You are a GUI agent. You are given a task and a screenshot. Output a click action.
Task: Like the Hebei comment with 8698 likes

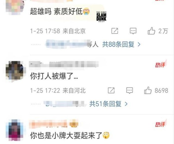pos(148,90)
